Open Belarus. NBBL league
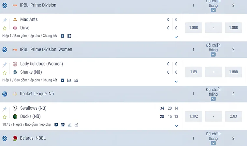 tap(33, 138)
